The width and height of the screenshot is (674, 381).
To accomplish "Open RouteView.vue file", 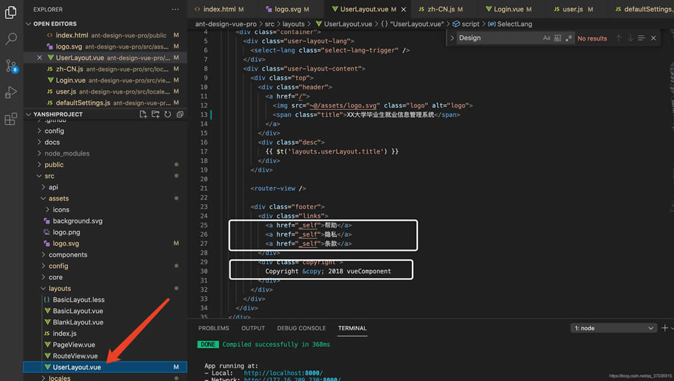I will [x=75, y=356].
